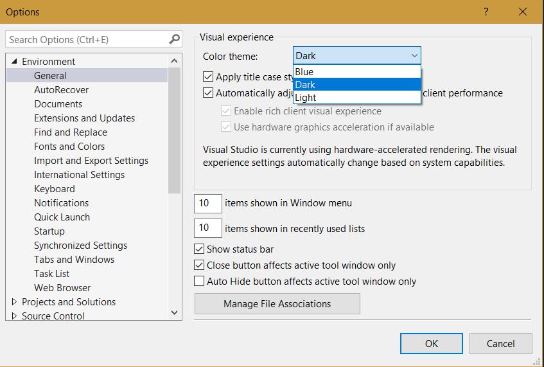Click the Cancel button
This screenshot has height=367, width=544.
click(500, 343)
